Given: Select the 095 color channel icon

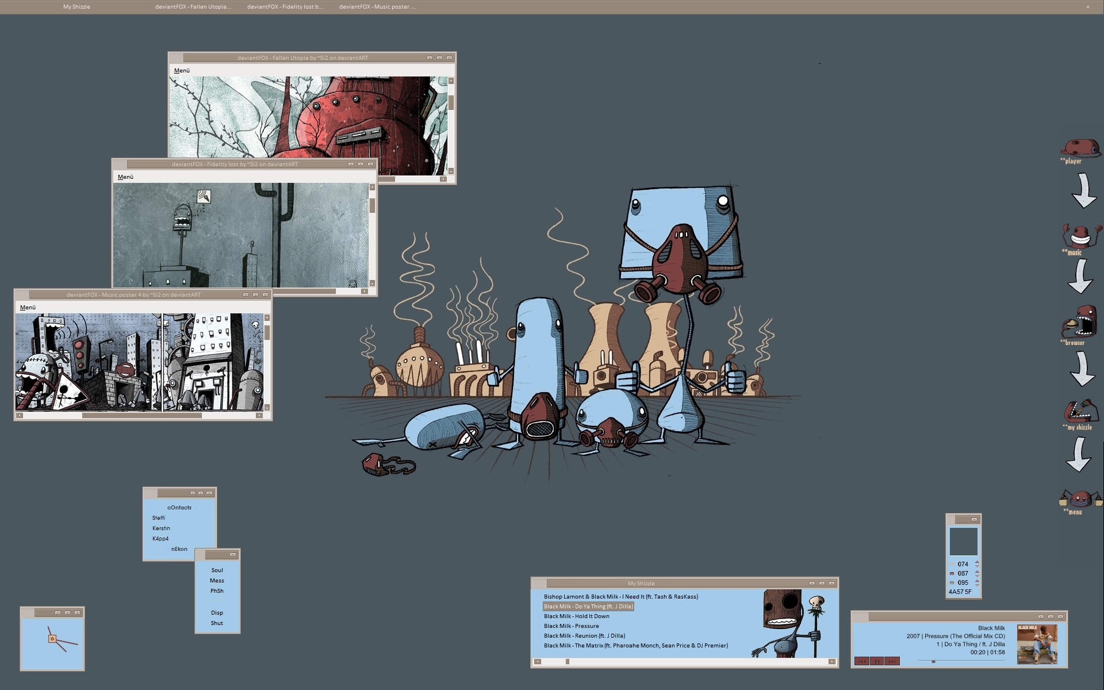Looking at the screenshot, I should (952, 582).
